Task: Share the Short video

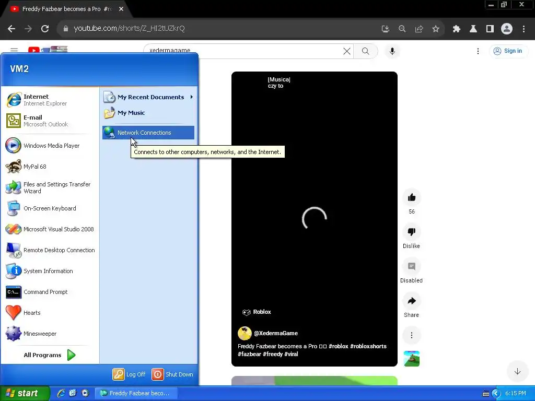Action: point(412,301)
